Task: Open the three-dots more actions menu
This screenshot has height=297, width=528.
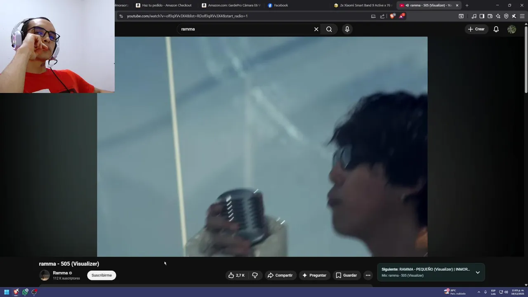Action: [x=368, y=275]
